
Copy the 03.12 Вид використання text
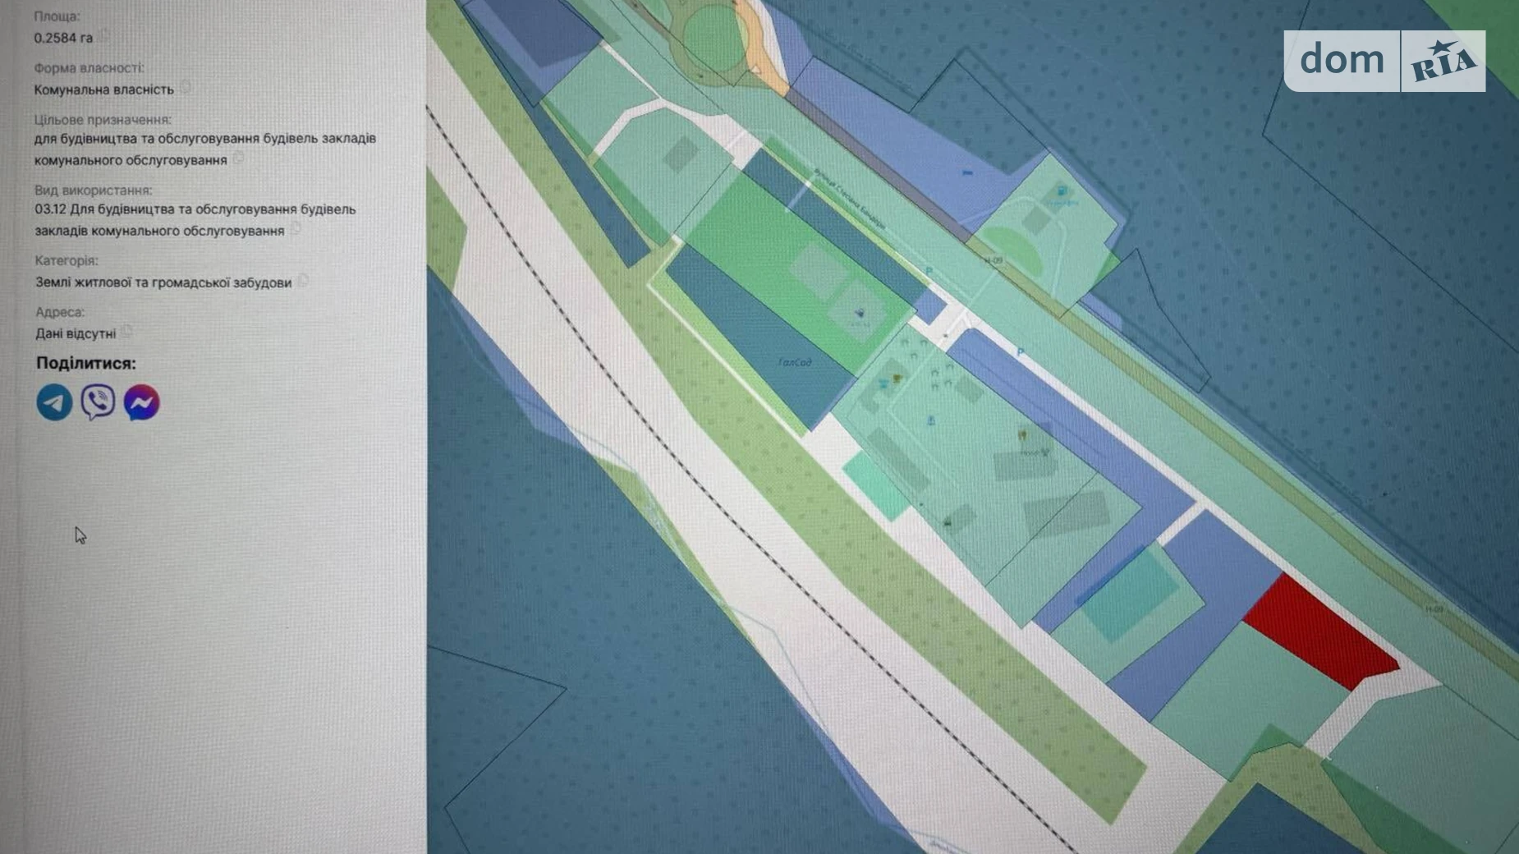(x=296, y=230)
